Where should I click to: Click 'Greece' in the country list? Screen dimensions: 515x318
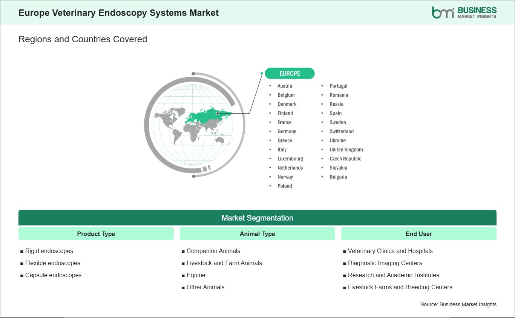point(285,140)
